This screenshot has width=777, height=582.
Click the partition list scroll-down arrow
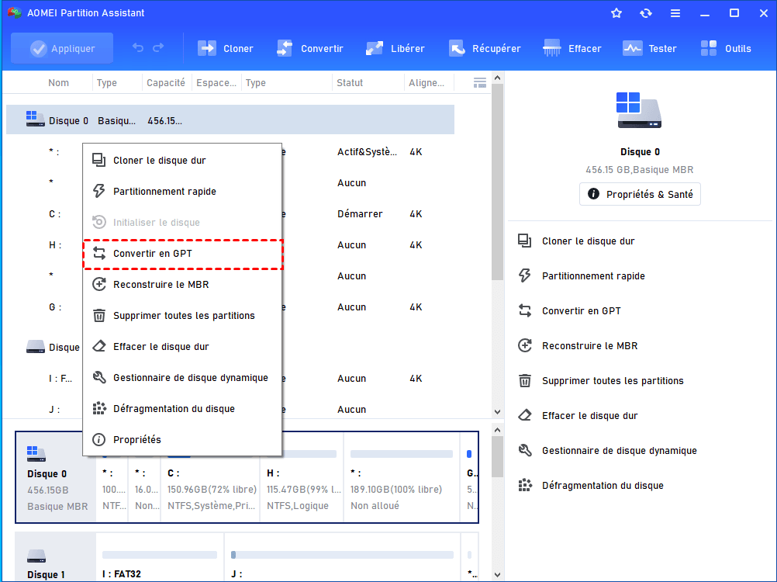[497, 412]
